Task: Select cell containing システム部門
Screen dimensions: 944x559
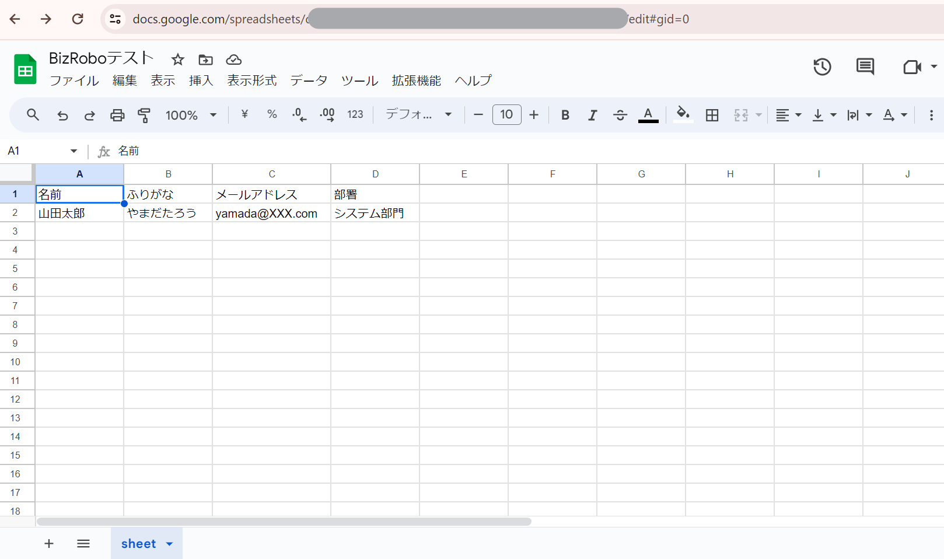Action: point(375,213)
